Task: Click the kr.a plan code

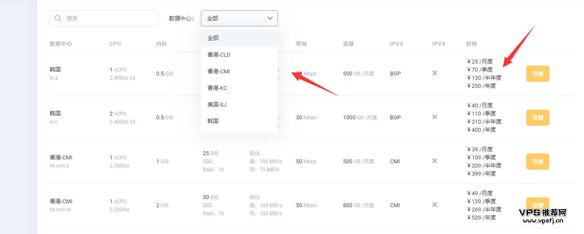Action: coord(54,78)
